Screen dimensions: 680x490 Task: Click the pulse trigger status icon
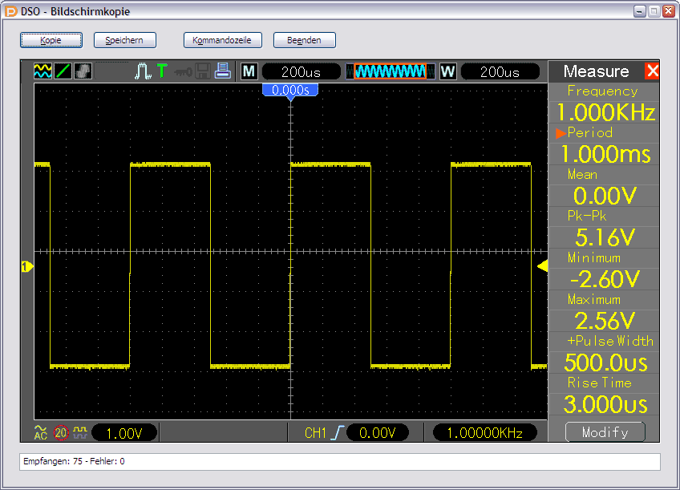coord(143,71)
